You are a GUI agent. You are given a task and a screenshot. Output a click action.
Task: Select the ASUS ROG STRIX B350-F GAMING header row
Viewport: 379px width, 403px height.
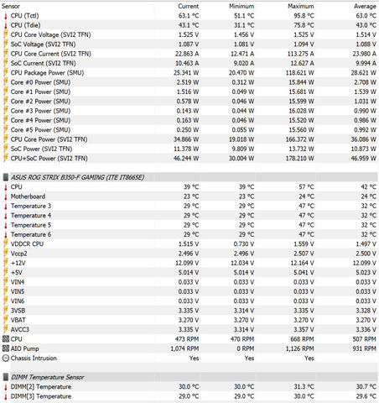[189, 177]
